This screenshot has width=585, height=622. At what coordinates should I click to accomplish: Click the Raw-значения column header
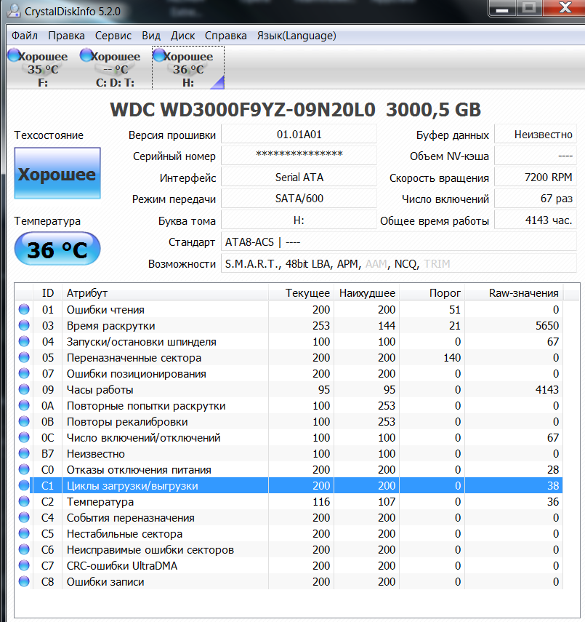(514, 293)
